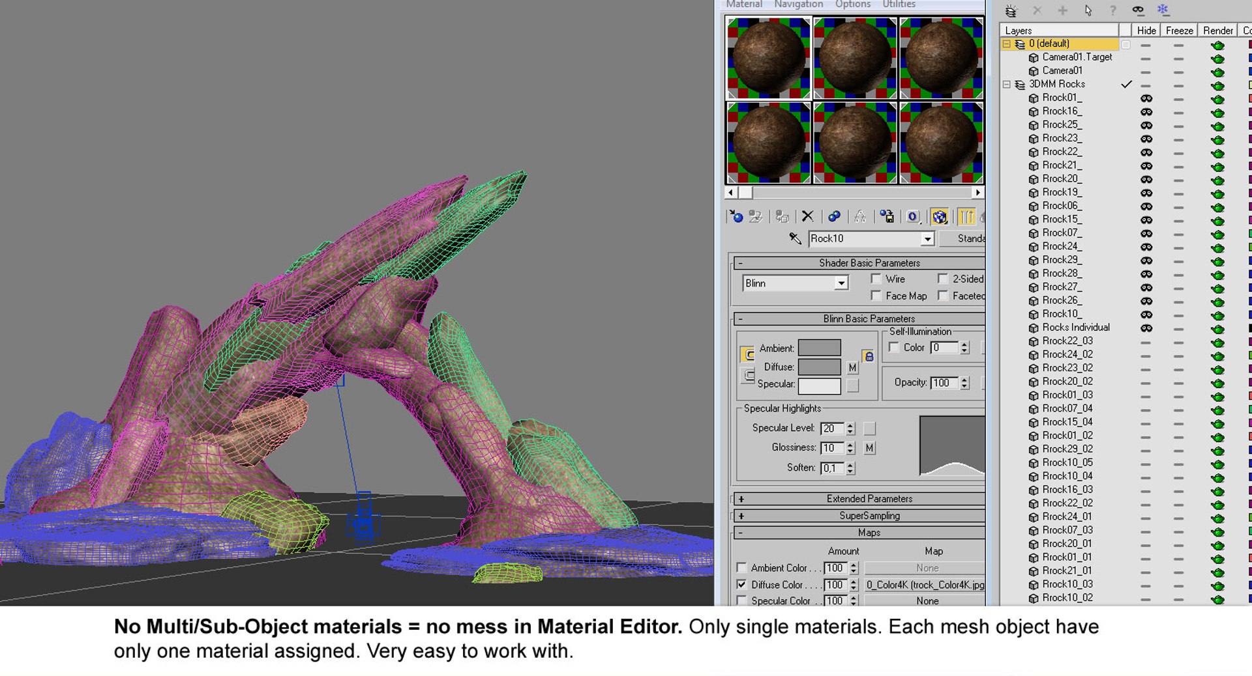
Task: Click Select Highlighted Objects arrow icon
Action: pos(1088,10)
